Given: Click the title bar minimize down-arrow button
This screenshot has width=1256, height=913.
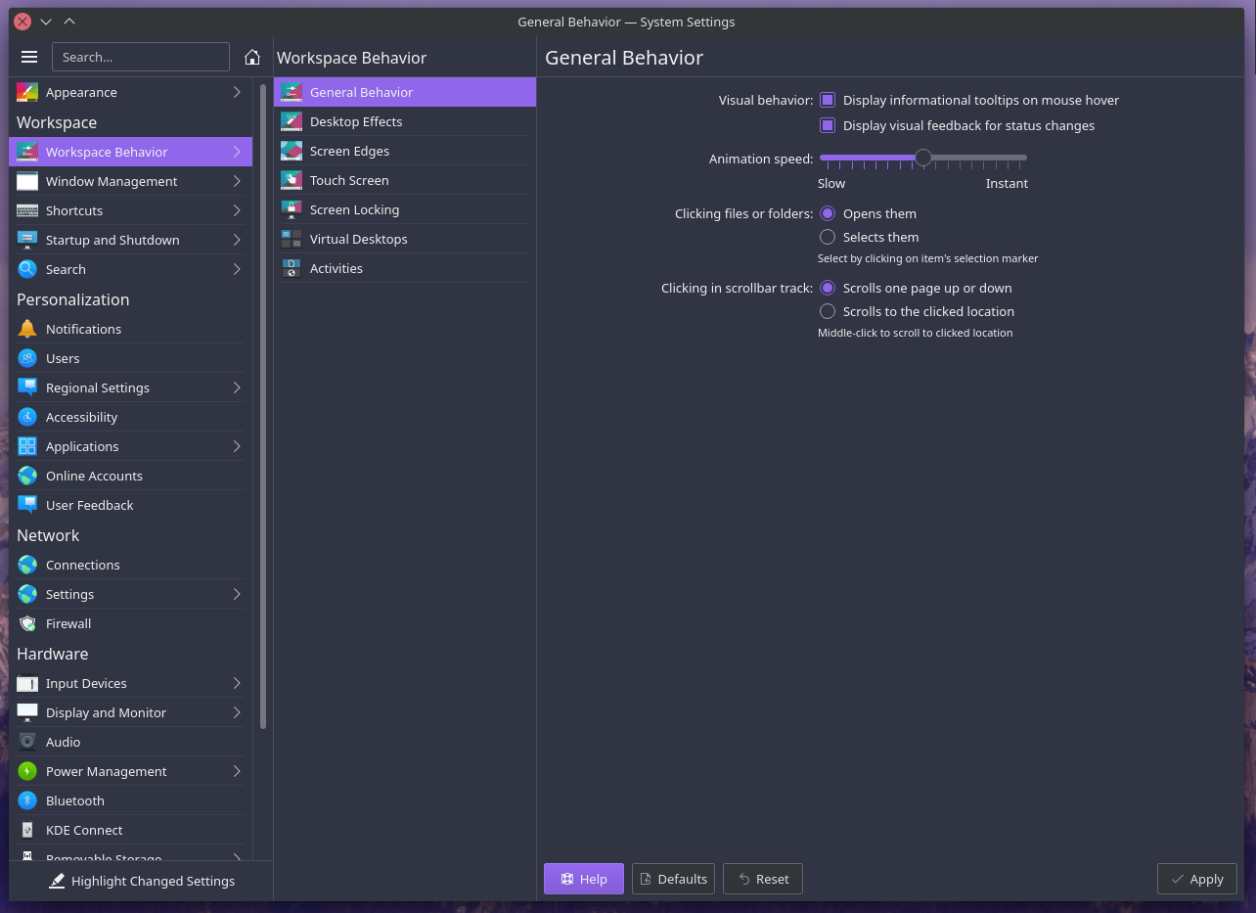Looking at the screenshot, I should [x=46, y=22].
